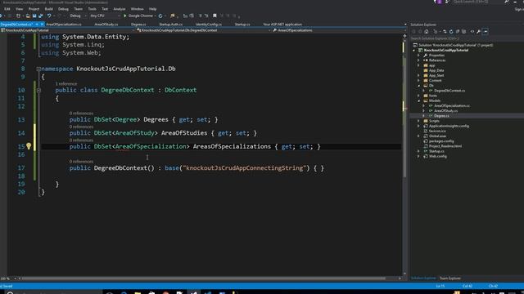Image resolution: width=524 pixels, height=294 pixels.
Task: Collapse the Models folder in Solution Explorer
Action: coord(418,100)
